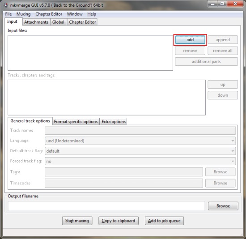This screenshot has width=246, height=239.
Task: Click Browse button for Output filename
Action: pos(223,206)
